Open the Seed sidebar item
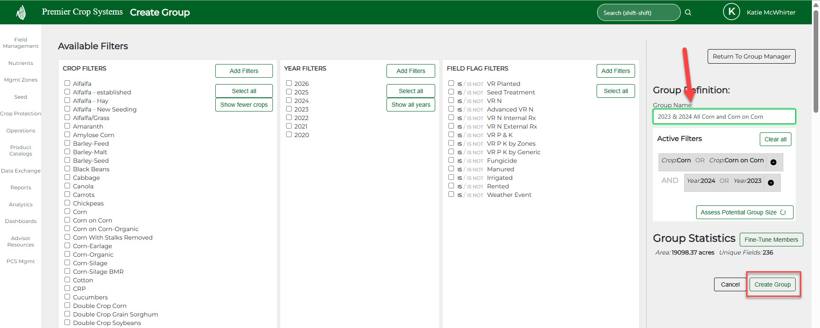820x328 pixels. [x=20, y=97]
